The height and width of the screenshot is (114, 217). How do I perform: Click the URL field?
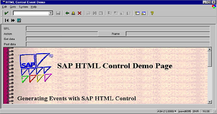click(x=118, y=29)
